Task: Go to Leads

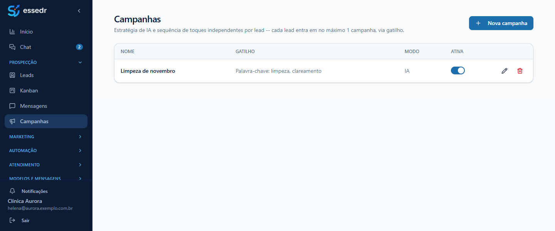Action: (46, 75)
